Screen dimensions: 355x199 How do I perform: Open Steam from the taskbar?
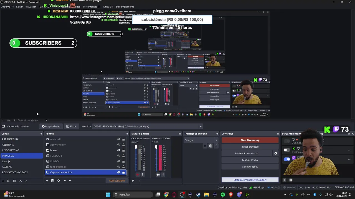pyautogui.click(x=198, y=195)
